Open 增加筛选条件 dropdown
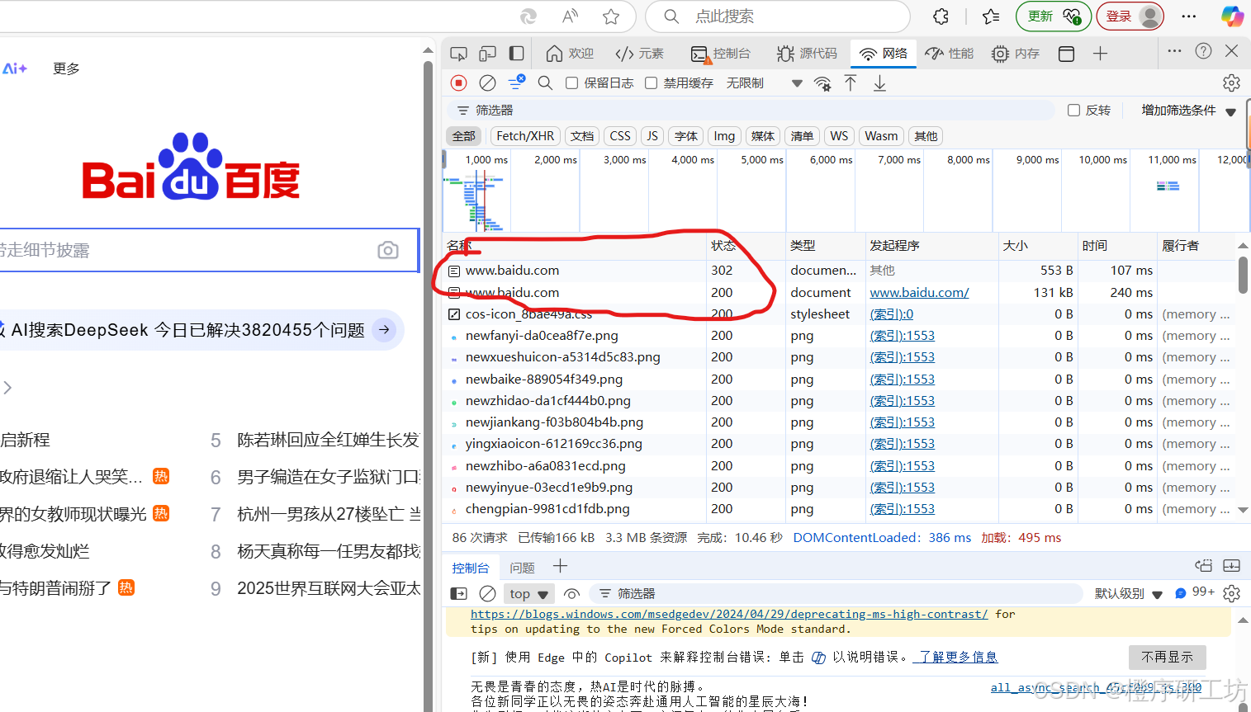The width and height of the screenshot is (1251, 712). [1189, 111]
